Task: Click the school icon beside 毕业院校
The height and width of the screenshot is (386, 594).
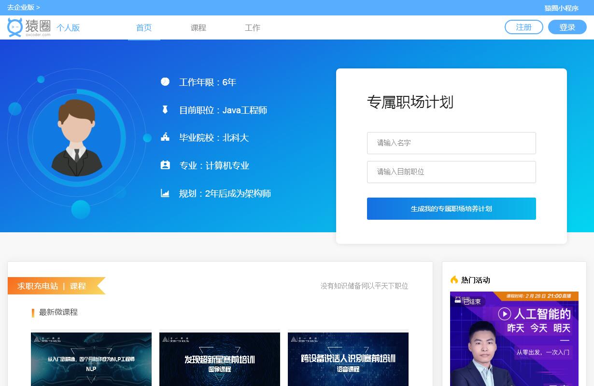Action: (x=165, y=137)
